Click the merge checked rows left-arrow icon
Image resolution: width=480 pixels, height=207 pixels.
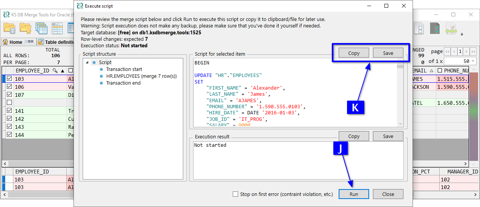(x=451, y=28)
